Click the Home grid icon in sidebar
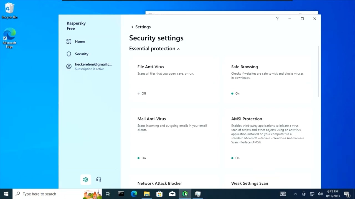 tap(69, 41)
